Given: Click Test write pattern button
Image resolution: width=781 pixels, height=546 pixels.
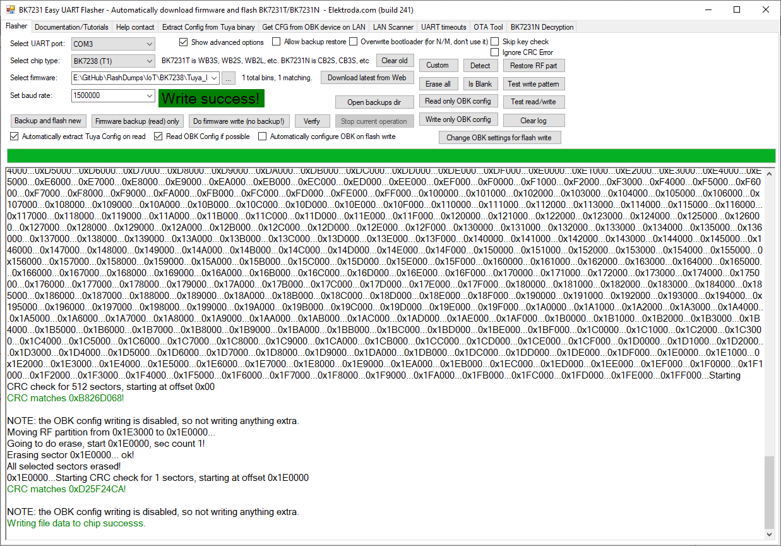Looking at the screenshot, I should [x=534, y=83].
